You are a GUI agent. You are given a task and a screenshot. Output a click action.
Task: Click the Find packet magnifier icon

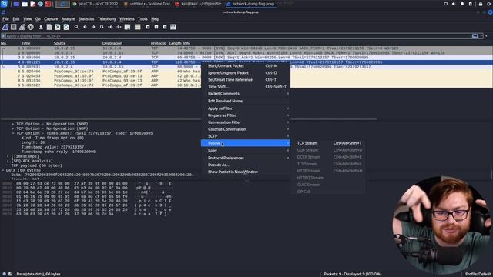tap(76, 27)
